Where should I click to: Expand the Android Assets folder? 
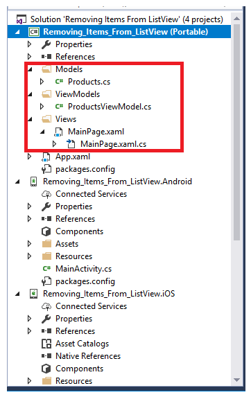(29, 244)
